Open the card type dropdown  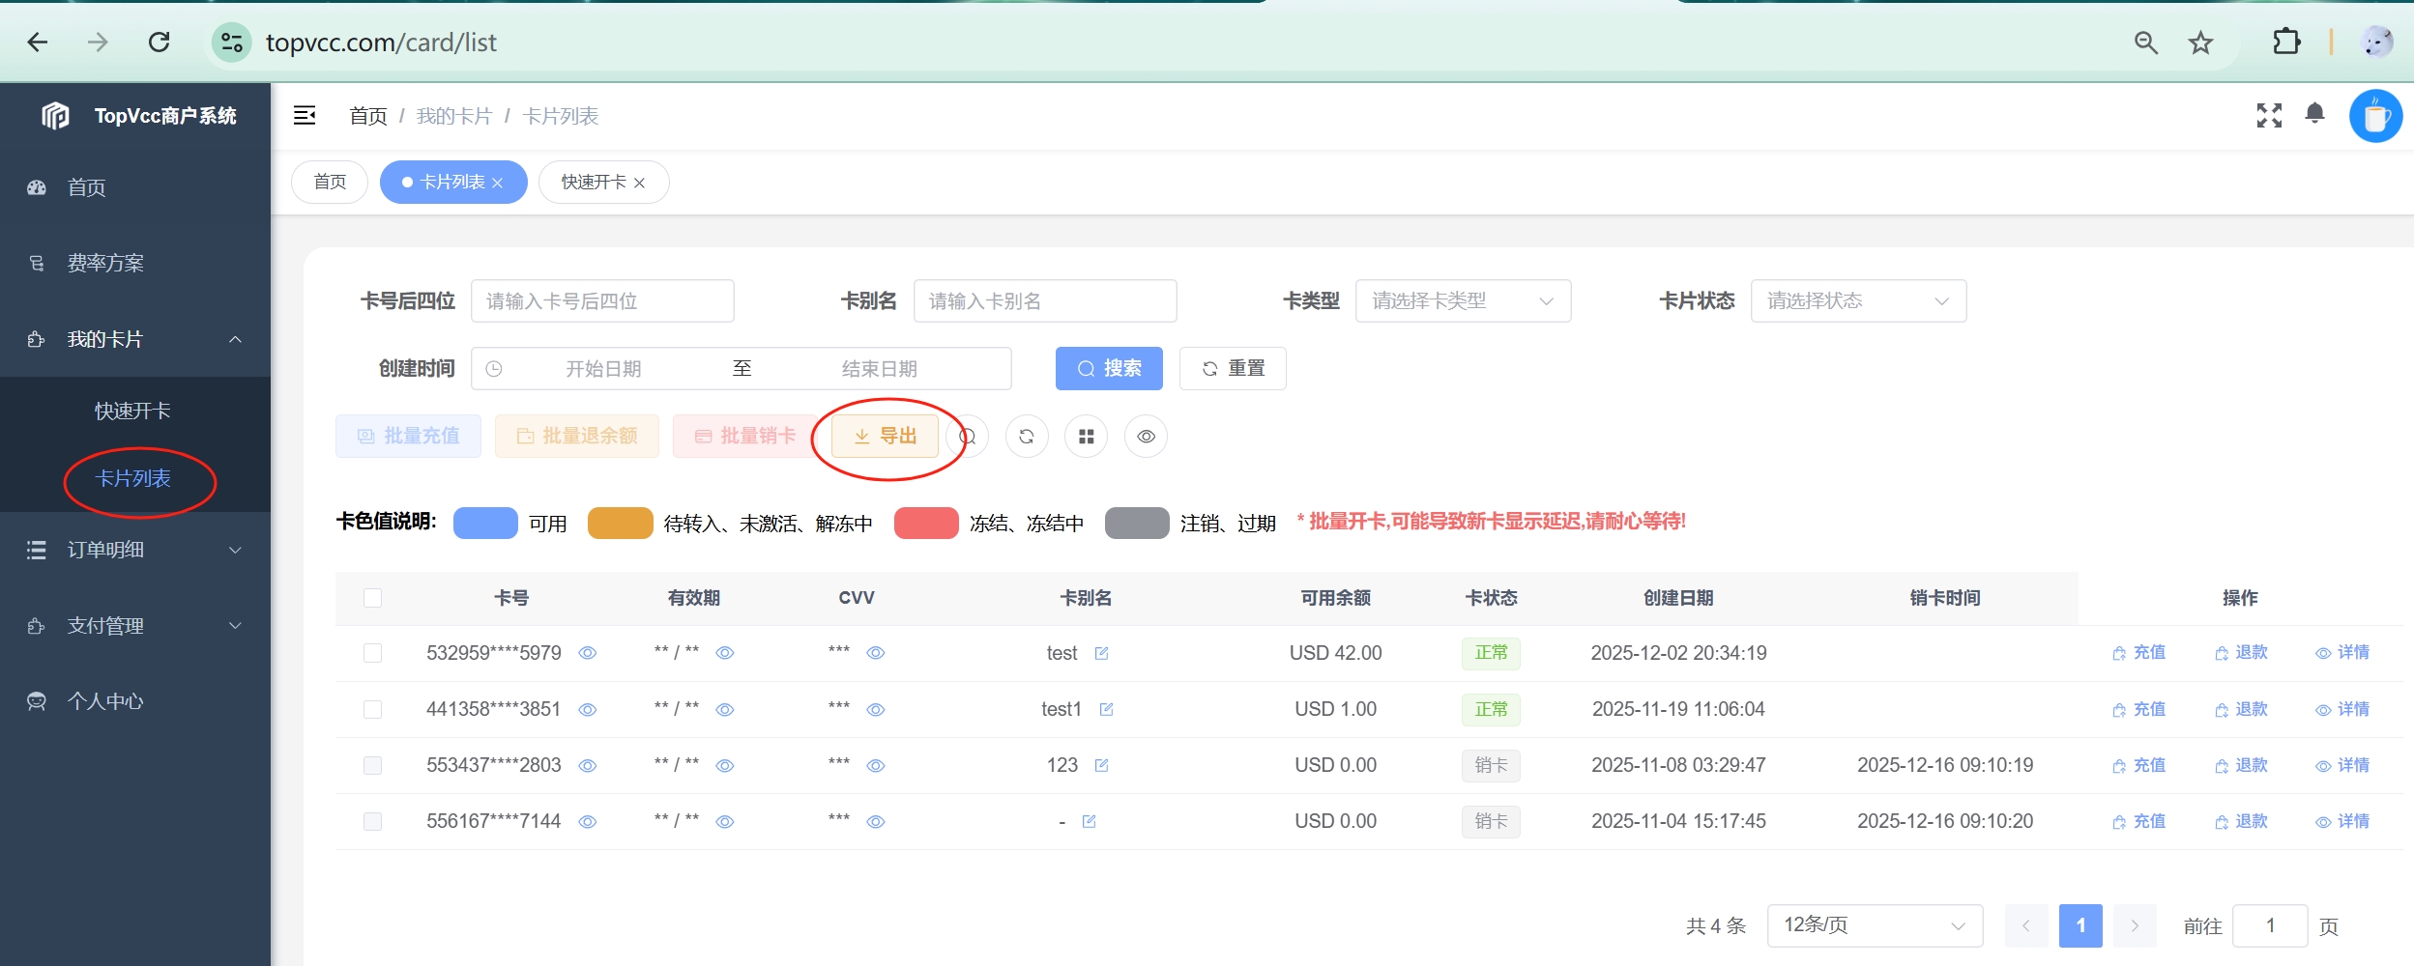pos(1462,301)
